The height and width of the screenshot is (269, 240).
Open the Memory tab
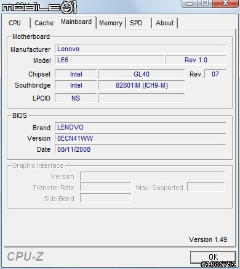point(111,23)
